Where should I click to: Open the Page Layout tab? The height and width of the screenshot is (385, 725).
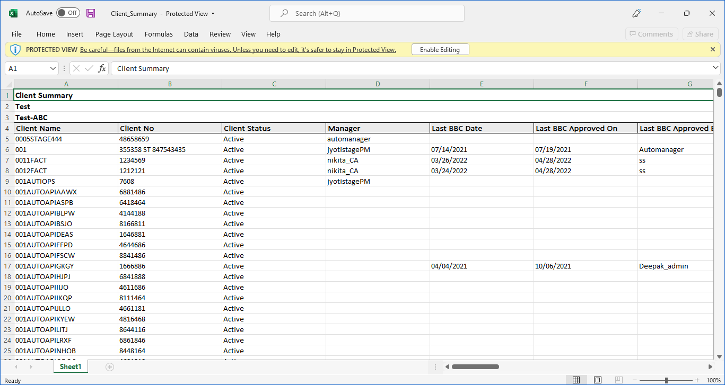point(114,34)
